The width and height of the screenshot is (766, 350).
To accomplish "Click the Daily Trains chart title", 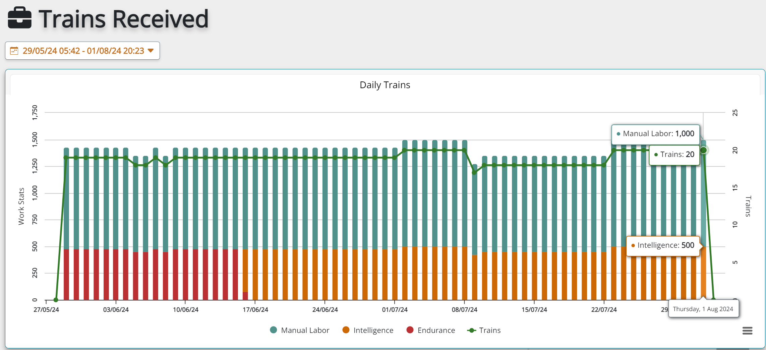I will coord(385,85).
